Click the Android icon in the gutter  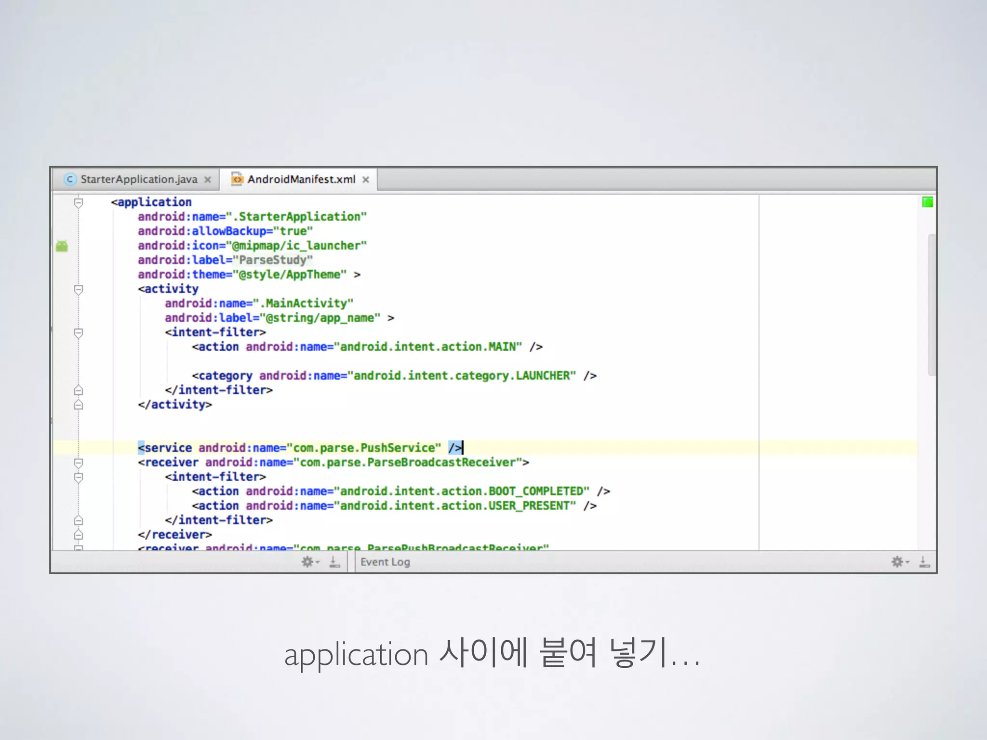pos(62,246)
